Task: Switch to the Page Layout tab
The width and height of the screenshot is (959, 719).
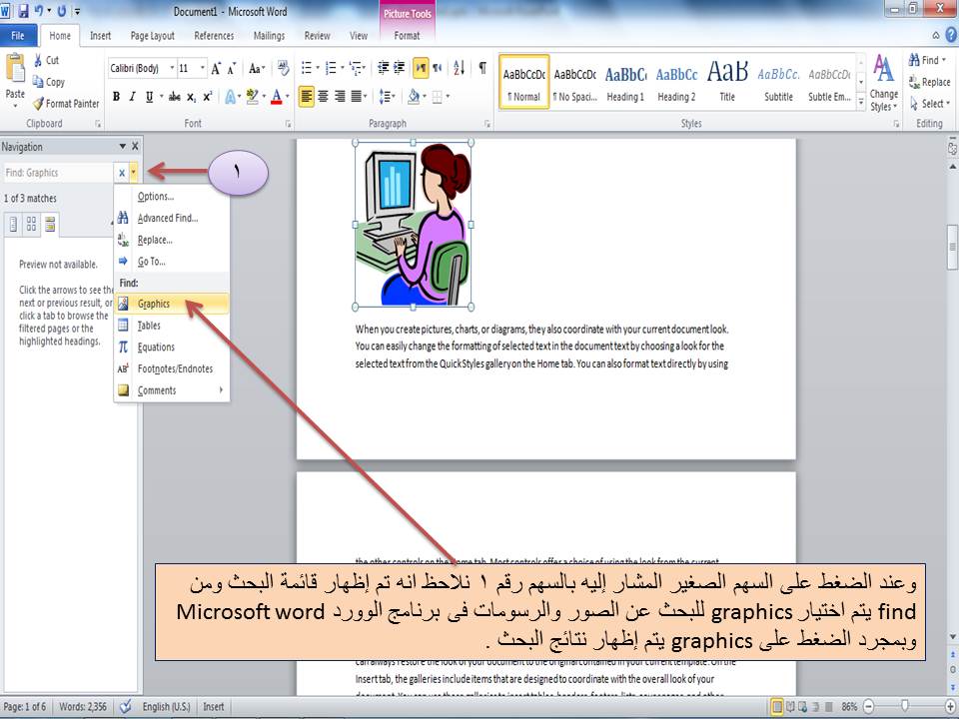Action: (152, 36)
